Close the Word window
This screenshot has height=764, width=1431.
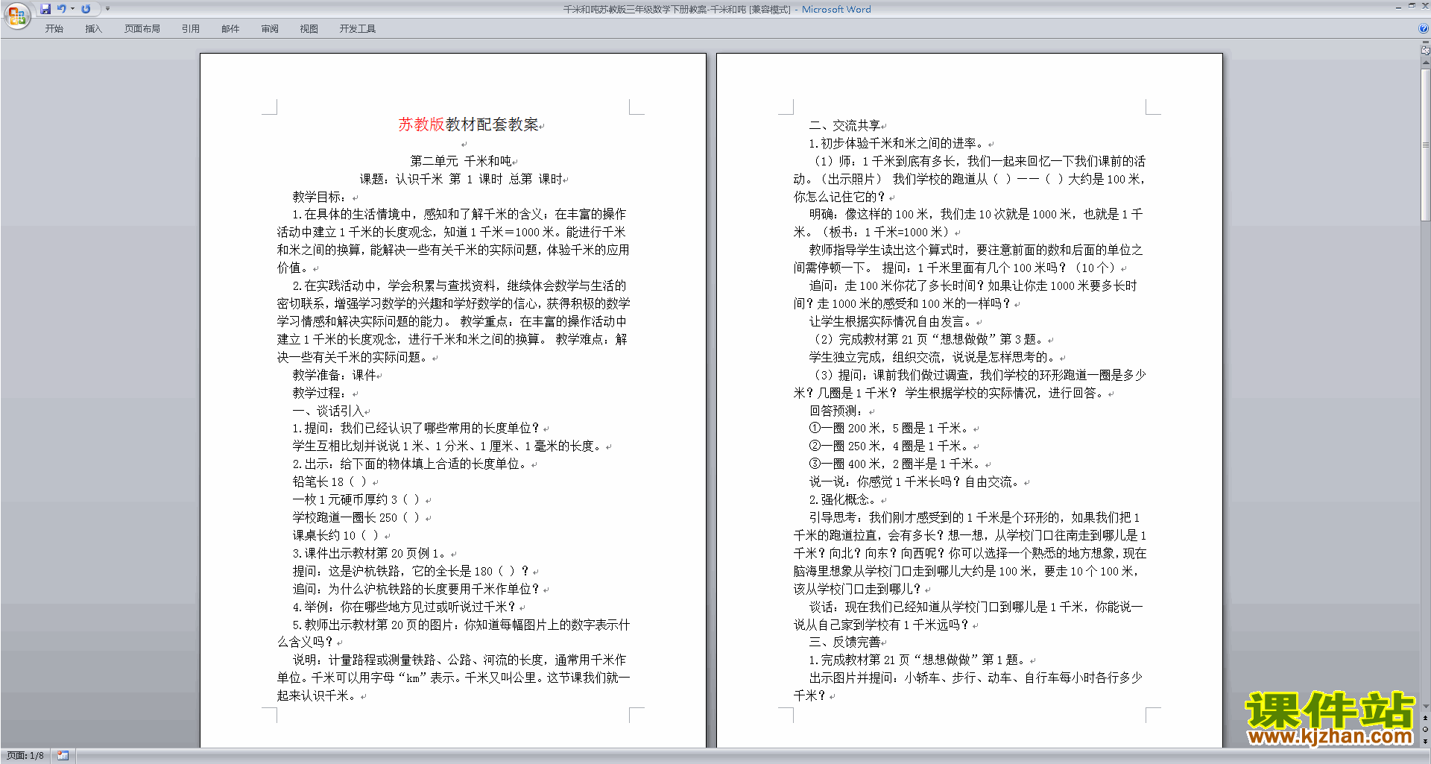tap(1425, 7)
